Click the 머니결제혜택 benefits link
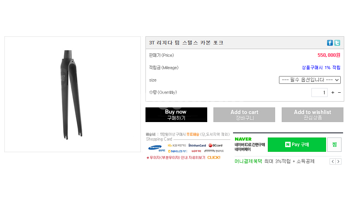This screenshot has width=350, height=197. pos(248,161)
